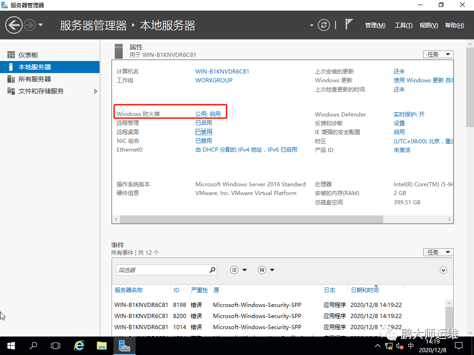This screenshot has height=355, width=474.
Task: Click 反馈和诊断 设置 link
Action: click(399, 123)
